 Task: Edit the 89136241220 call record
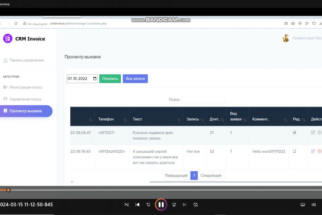pos(313,151)
